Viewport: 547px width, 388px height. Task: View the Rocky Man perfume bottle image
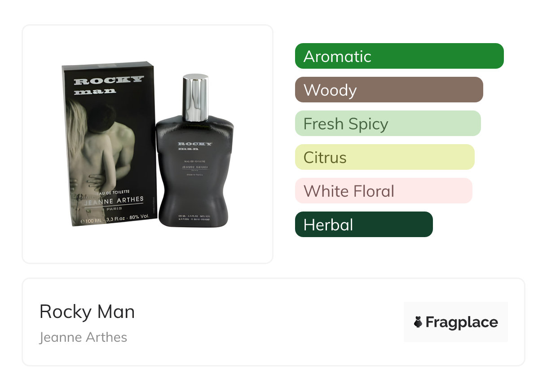[x=195, y=151]
